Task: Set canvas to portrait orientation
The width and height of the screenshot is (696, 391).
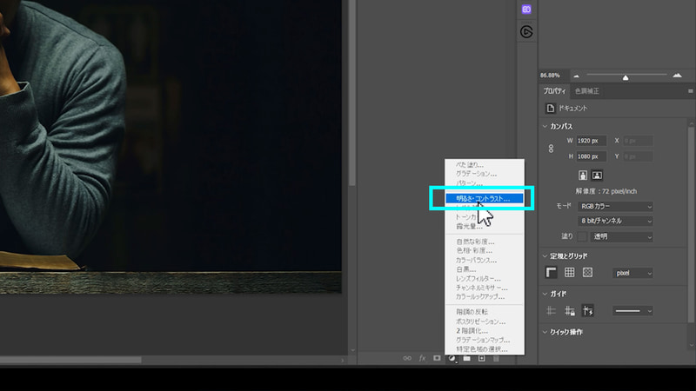Action: click(583, 176)
